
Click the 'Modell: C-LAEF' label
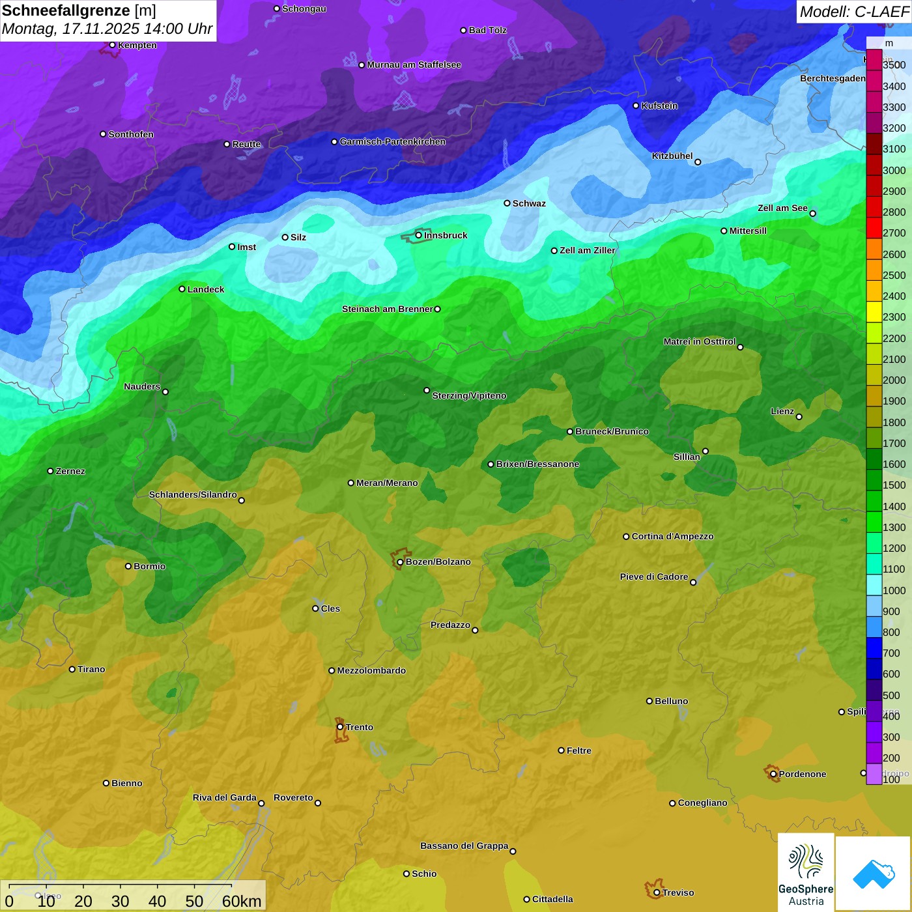coord(854,12)
